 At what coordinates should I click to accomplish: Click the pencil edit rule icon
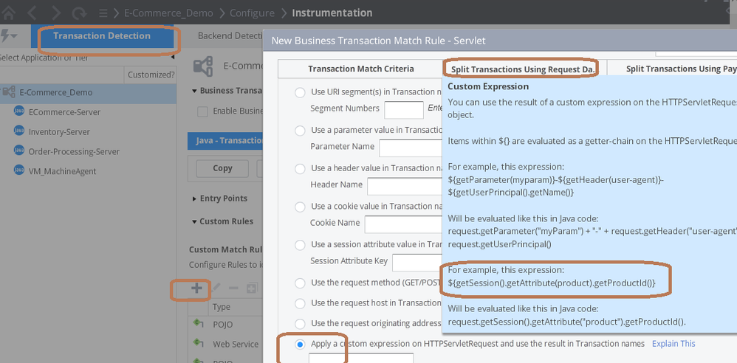(x=217, y=288)
